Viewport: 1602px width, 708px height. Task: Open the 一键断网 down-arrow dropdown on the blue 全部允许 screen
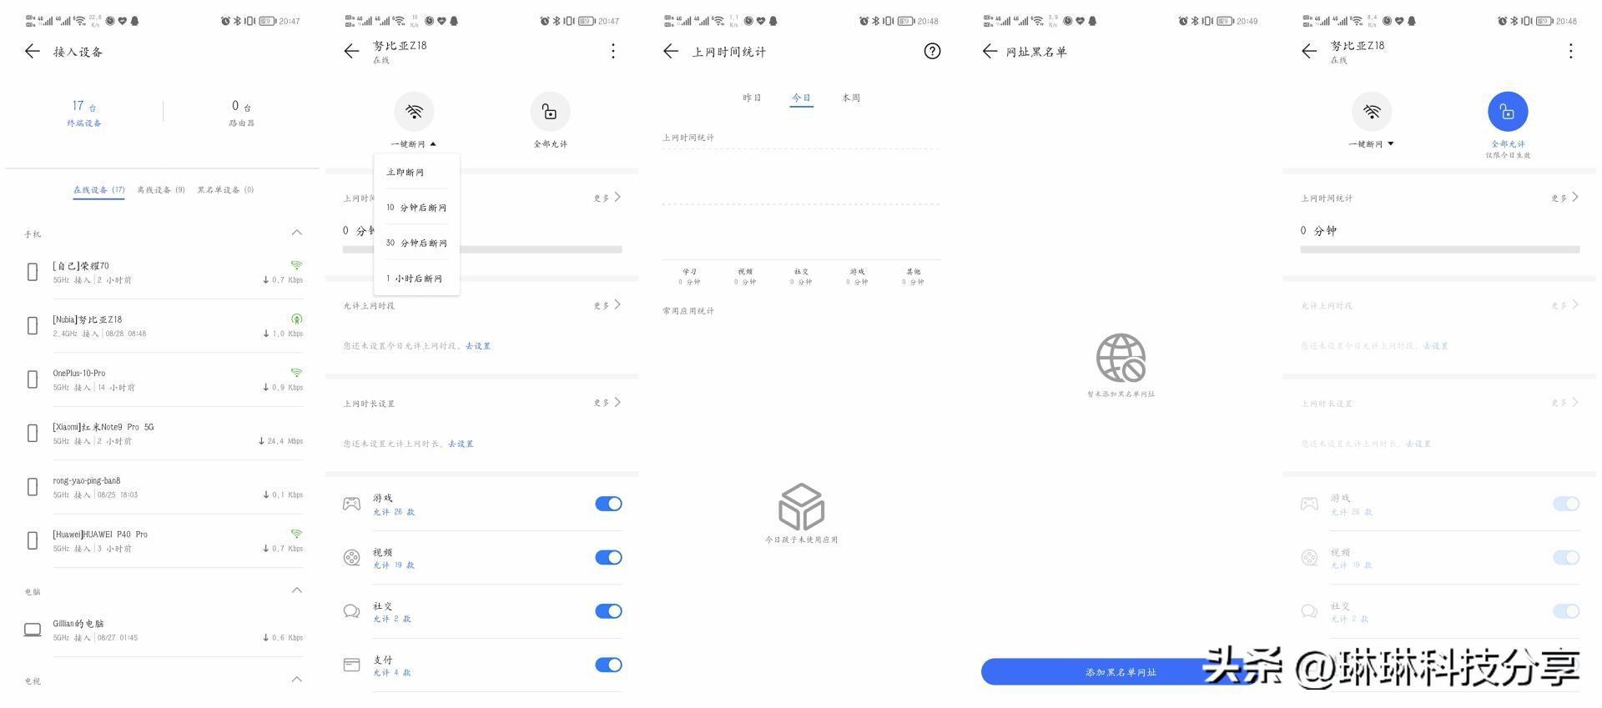click(x=1391, y=144)
